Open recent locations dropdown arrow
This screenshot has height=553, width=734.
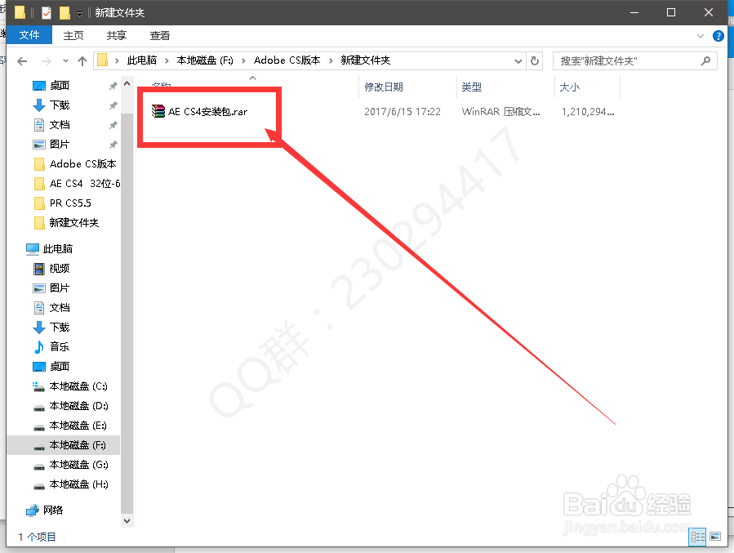(65, 61)
